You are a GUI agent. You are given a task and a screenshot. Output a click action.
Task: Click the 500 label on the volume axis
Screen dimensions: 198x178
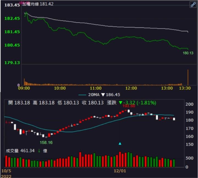pos(189,158)
